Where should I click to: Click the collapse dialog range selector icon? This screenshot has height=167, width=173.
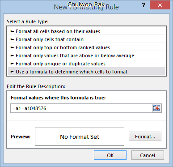[157, 108]
